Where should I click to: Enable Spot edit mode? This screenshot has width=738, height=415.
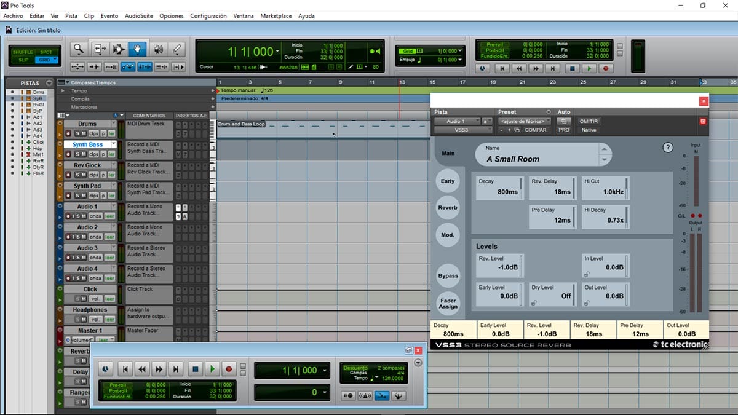(47, 52)
